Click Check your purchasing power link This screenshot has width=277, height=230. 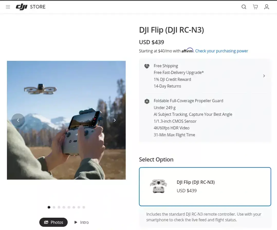[x=221, y=51]
